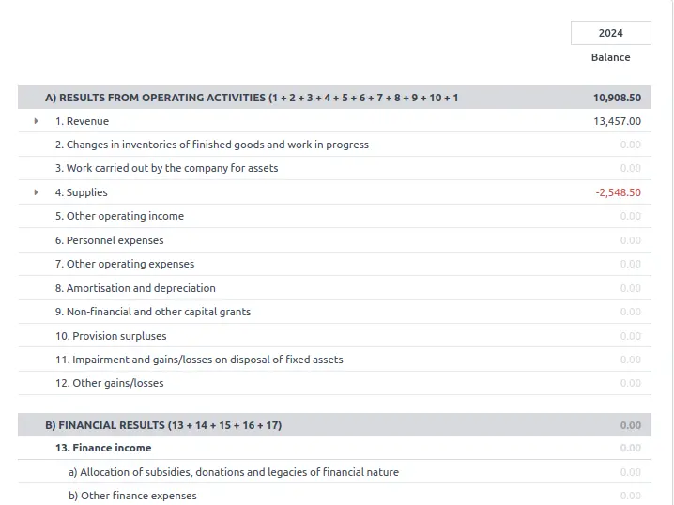
Task: Click the 2024 column header
Action: 610,33
